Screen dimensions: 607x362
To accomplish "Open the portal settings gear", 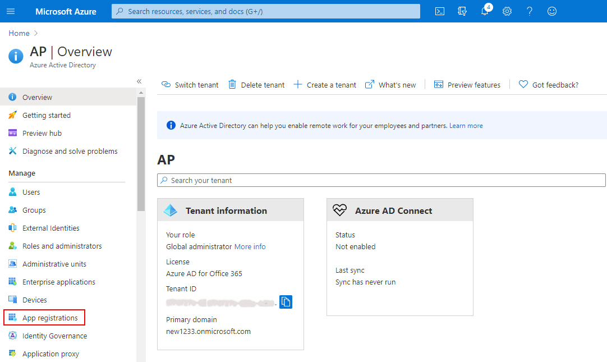I will 507,11.
